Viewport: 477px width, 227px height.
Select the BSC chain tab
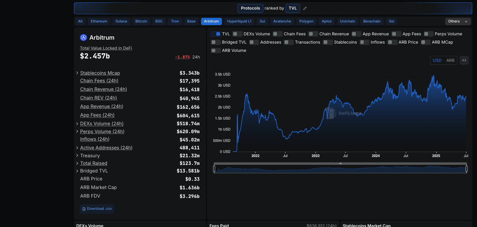[159, 21]
